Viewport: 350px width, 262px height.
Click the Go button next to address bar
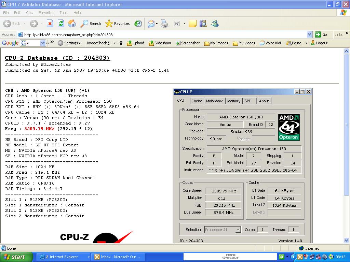tap(321, 34)
